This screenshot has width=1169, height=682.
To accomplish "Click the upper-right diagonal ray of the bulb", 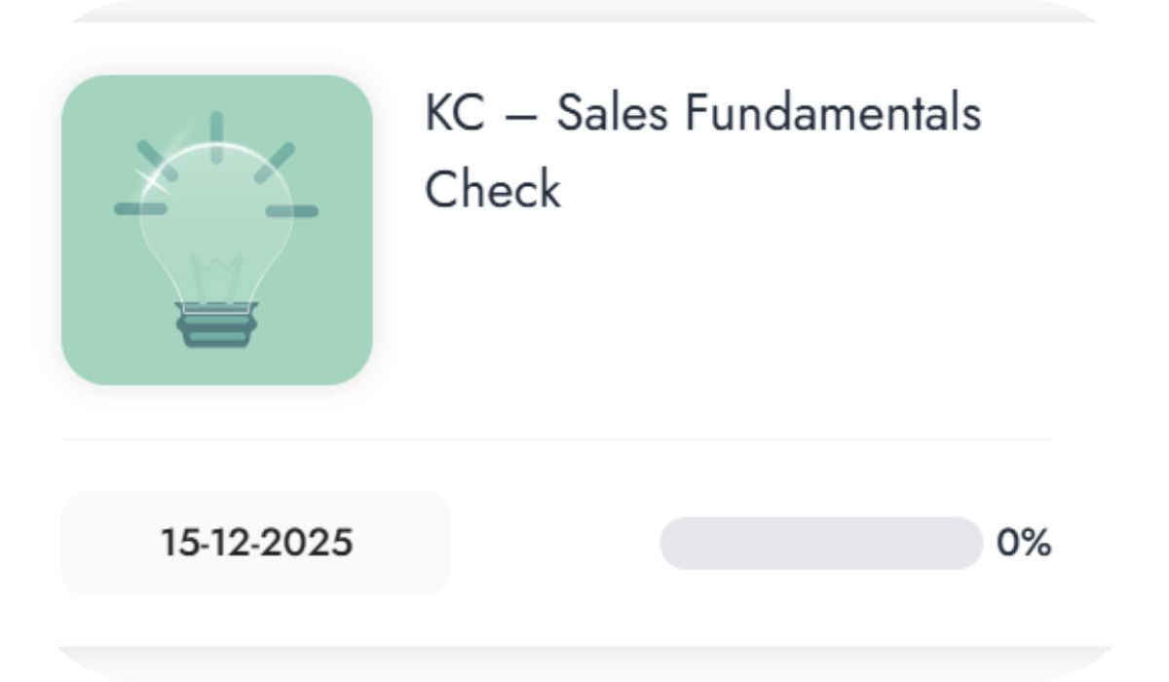I will pos(275,161).
